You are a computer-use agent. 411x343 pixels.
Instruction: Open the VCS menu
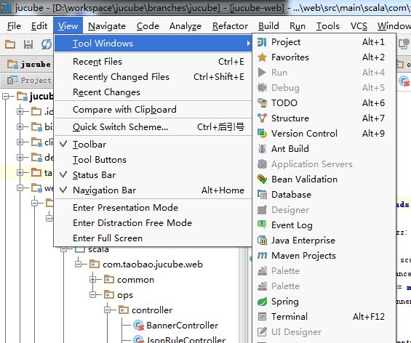pos(359,26)
